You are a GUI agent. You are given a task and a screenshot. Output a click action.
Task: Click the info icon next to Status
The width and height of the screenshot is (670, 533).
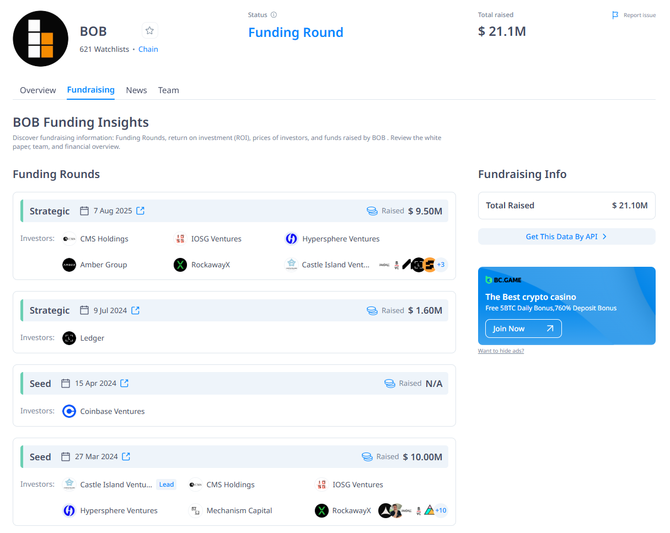274,15
